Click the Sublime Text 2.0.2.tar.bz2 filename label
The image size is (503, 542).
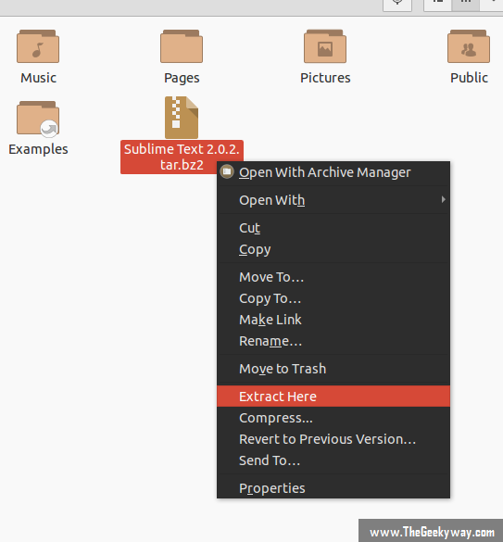[x=182, y=157]
